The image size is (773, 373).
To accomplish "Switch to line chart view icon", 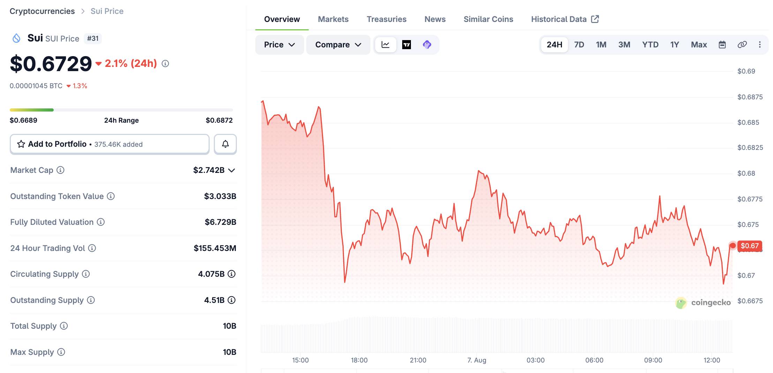I will [x=385, y=45].
